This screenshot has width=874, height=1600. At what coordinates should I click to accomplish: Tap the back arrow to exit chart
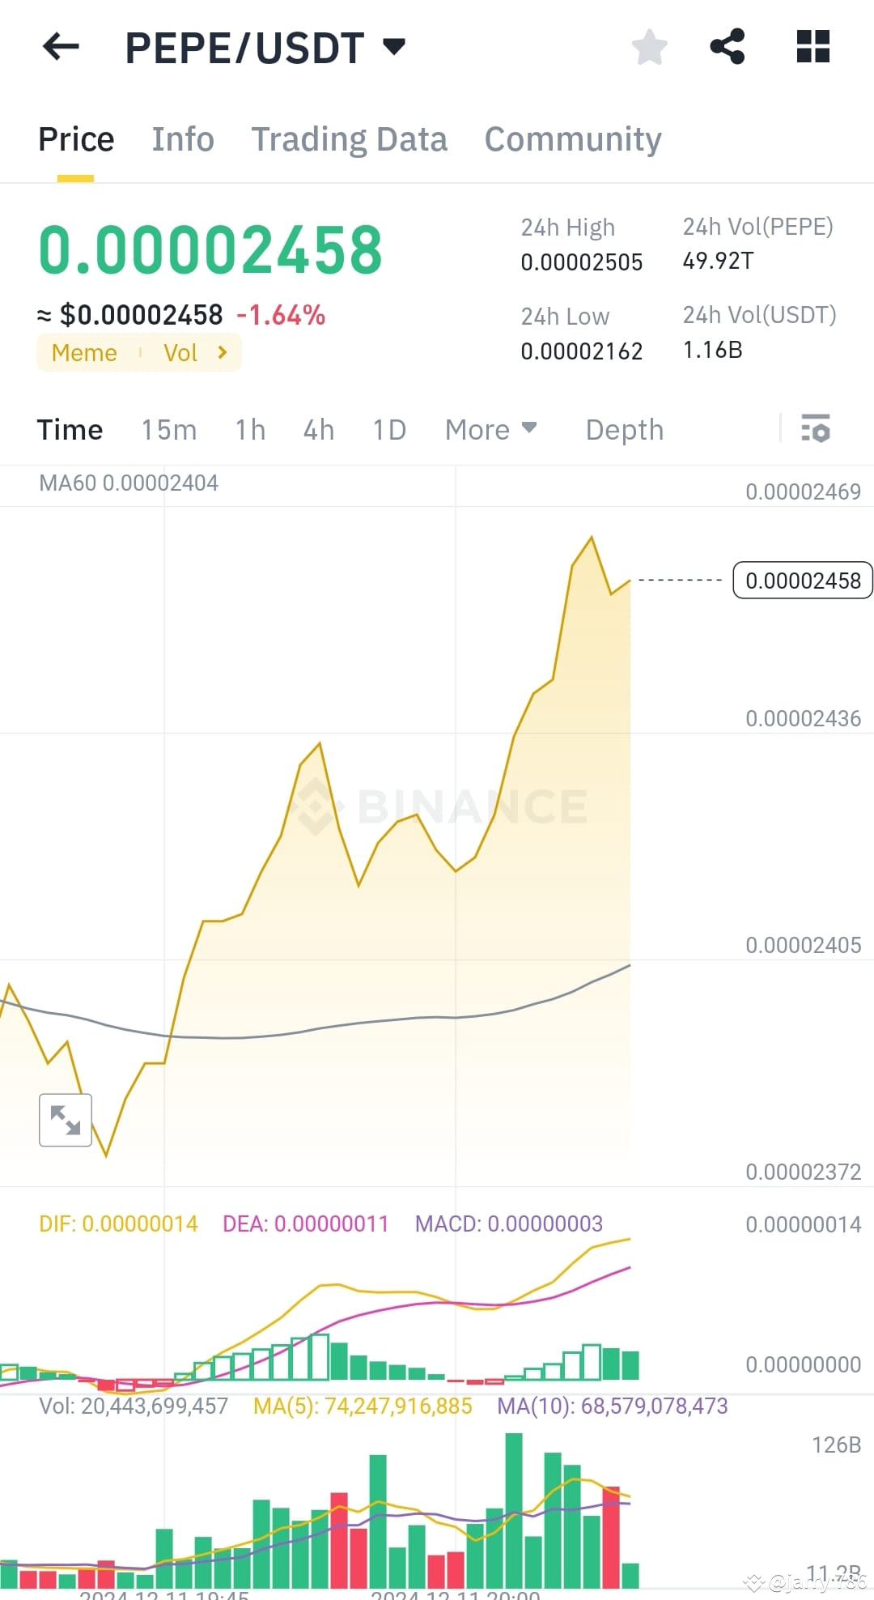[x=60, y=47]
